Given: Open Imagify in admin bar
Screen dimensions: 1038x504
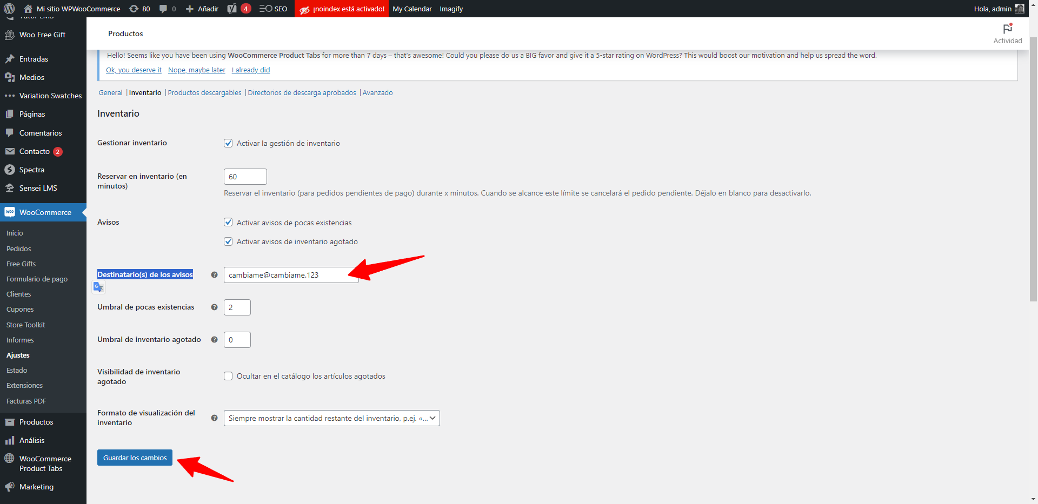Looking at the screenshot, I should (x=451, y=9).
